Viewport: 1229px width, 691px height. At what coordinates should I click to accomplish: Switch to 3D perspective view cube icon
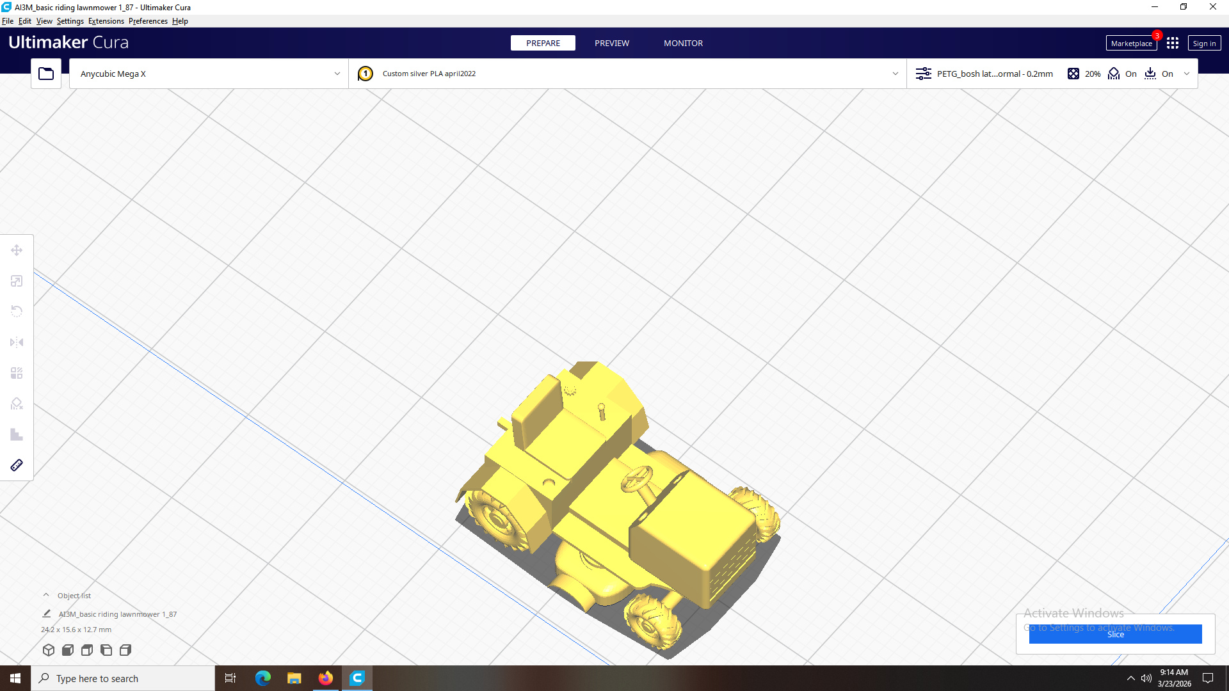tap(49, 650)
